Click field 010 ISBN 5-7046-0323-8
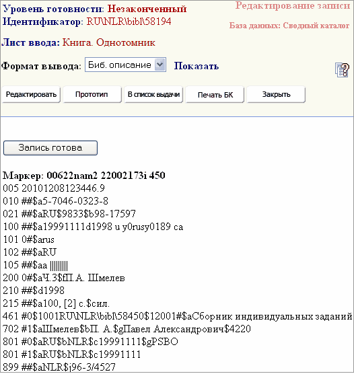Screen dimensions: 354x374 coord(55,201)
